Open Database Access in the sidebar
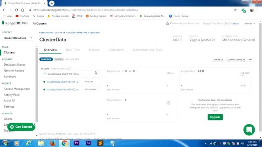This screenshot has height=147, width=262. 15,65
